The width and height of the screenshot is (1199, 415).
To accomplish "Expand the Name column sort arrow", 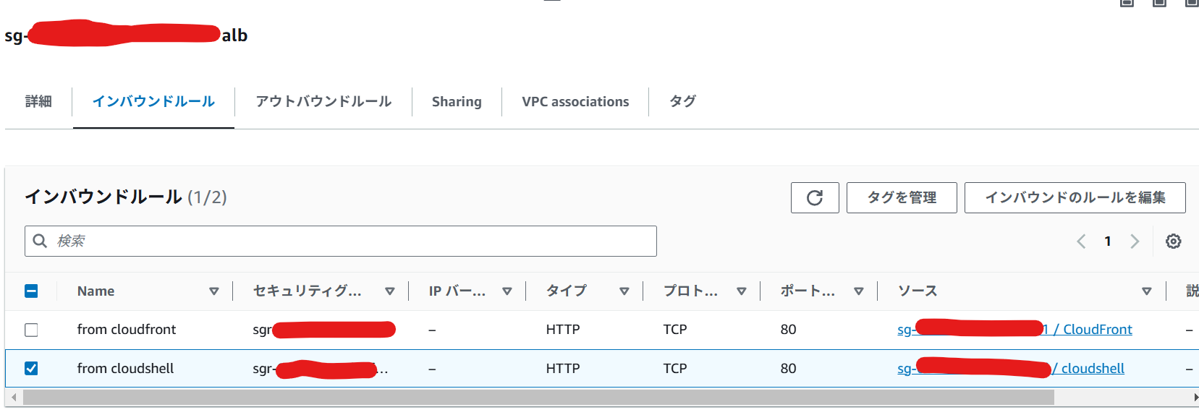I will point(213,291).
